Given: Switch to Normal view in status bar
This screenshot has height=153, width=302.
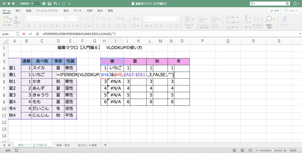Looking at the screenshot, I should pos(235,150).
